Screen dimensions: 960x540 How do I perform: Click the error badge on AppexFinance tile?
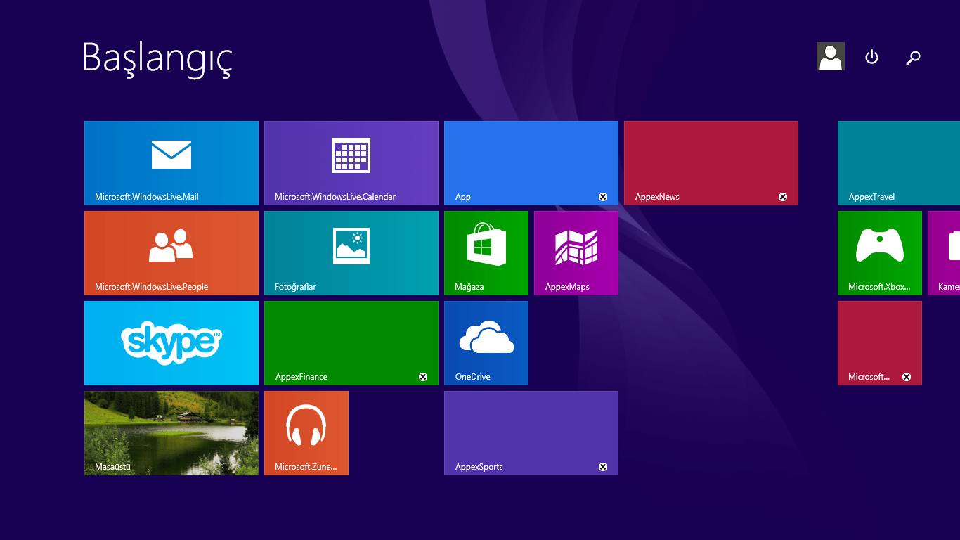coord(423,377)
